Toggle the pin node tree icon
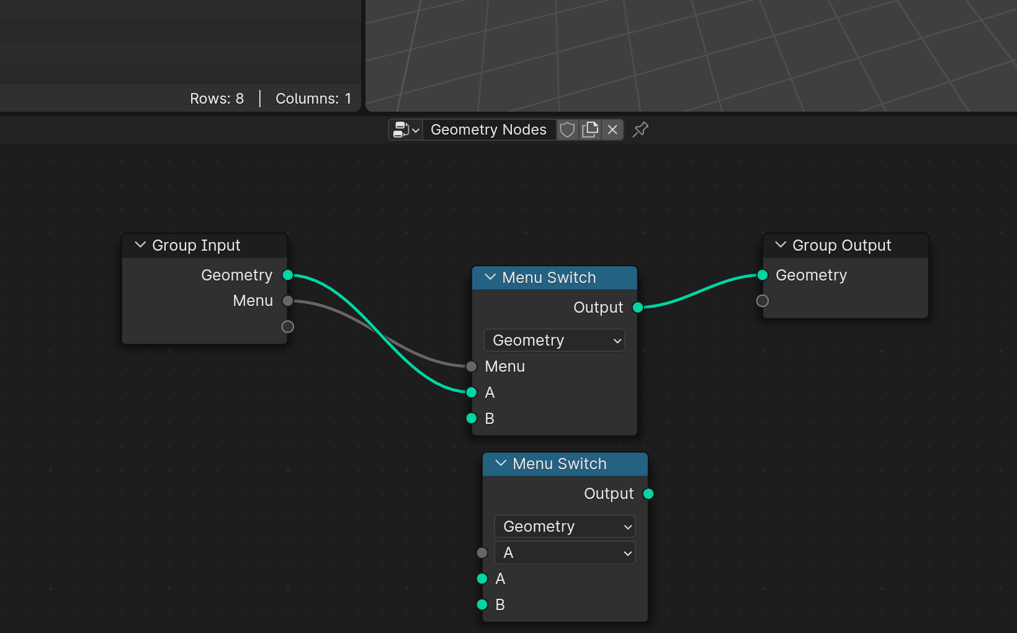1017x633 pixels. [x=640, y=130]
